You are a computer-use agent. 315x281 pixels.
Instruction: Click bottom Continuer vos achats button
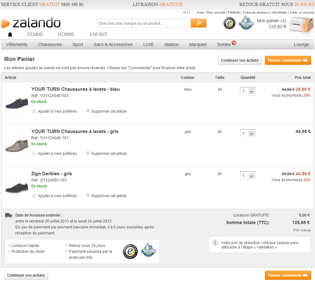click(x=26, y=275)
